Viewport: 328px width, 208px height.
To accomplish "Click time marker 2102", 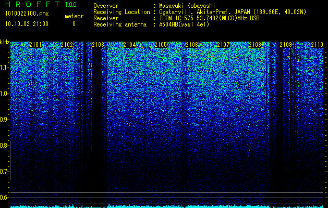I will [x=67, y=45].
